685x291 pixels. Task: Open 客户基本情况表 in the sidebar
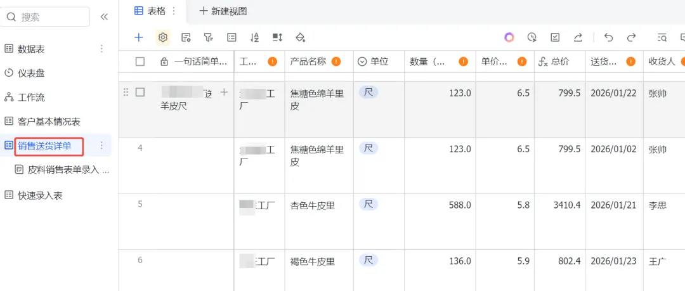coord(48,121)
